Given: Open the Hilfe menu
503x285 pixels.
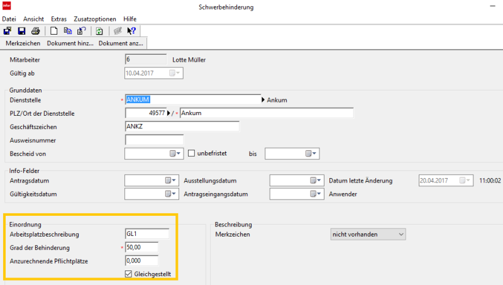Looking at the screenshot, I should pyautogui.click(x=130, y=19).
